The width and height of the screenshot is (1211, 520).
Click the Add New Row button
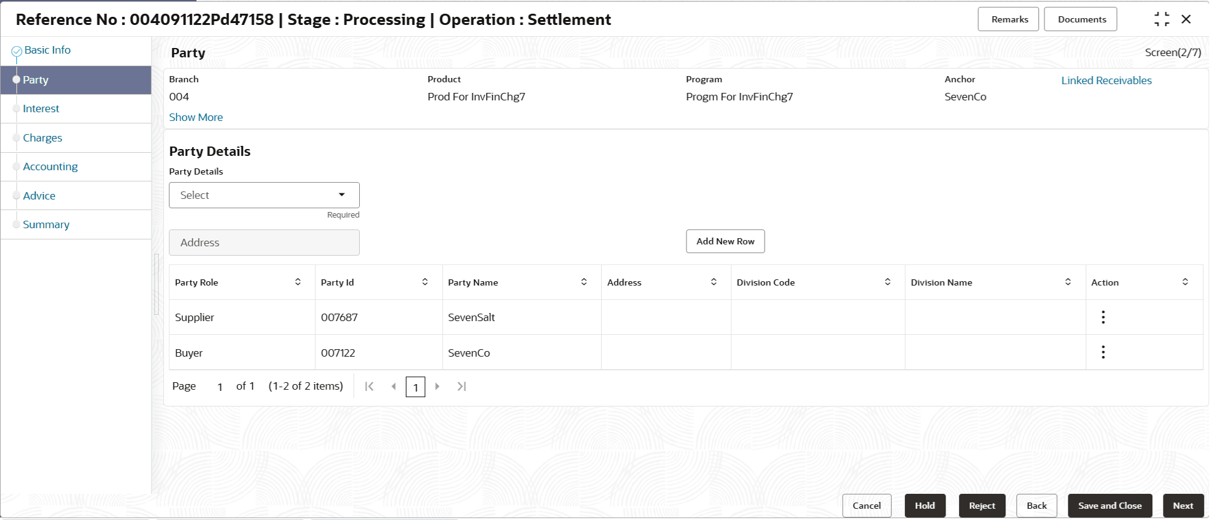pyautogui.click(x=725, y=241)
